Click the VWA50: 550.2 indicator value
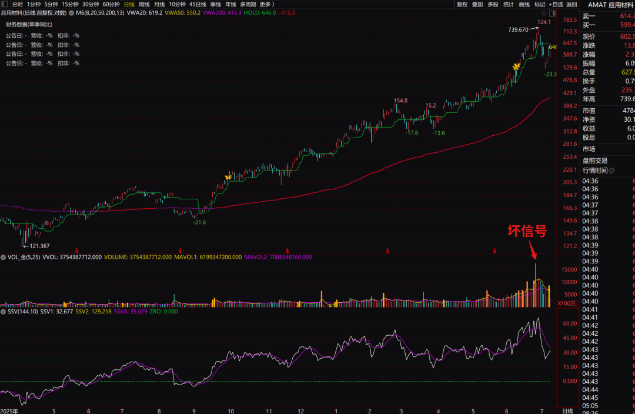 pos(183,13)
